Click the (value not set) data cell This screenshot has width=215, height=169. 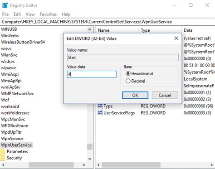(197, 38)
